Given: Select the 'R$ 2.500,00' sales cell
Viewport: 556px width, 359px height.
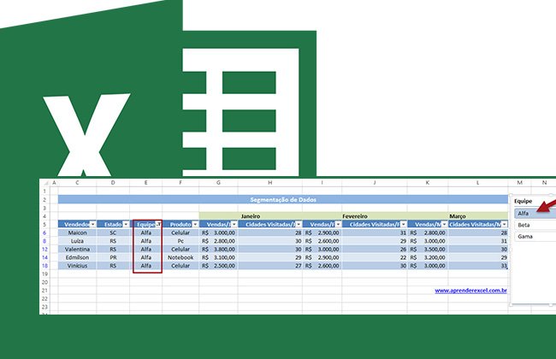Looking at the screenshot, I should click(218, 266).
